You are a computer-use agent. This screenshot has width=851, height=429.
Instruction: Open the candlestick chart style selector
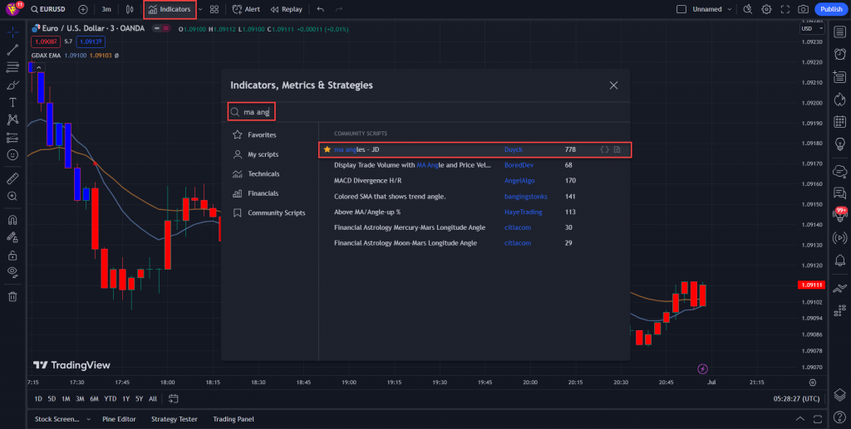point(129,9)
